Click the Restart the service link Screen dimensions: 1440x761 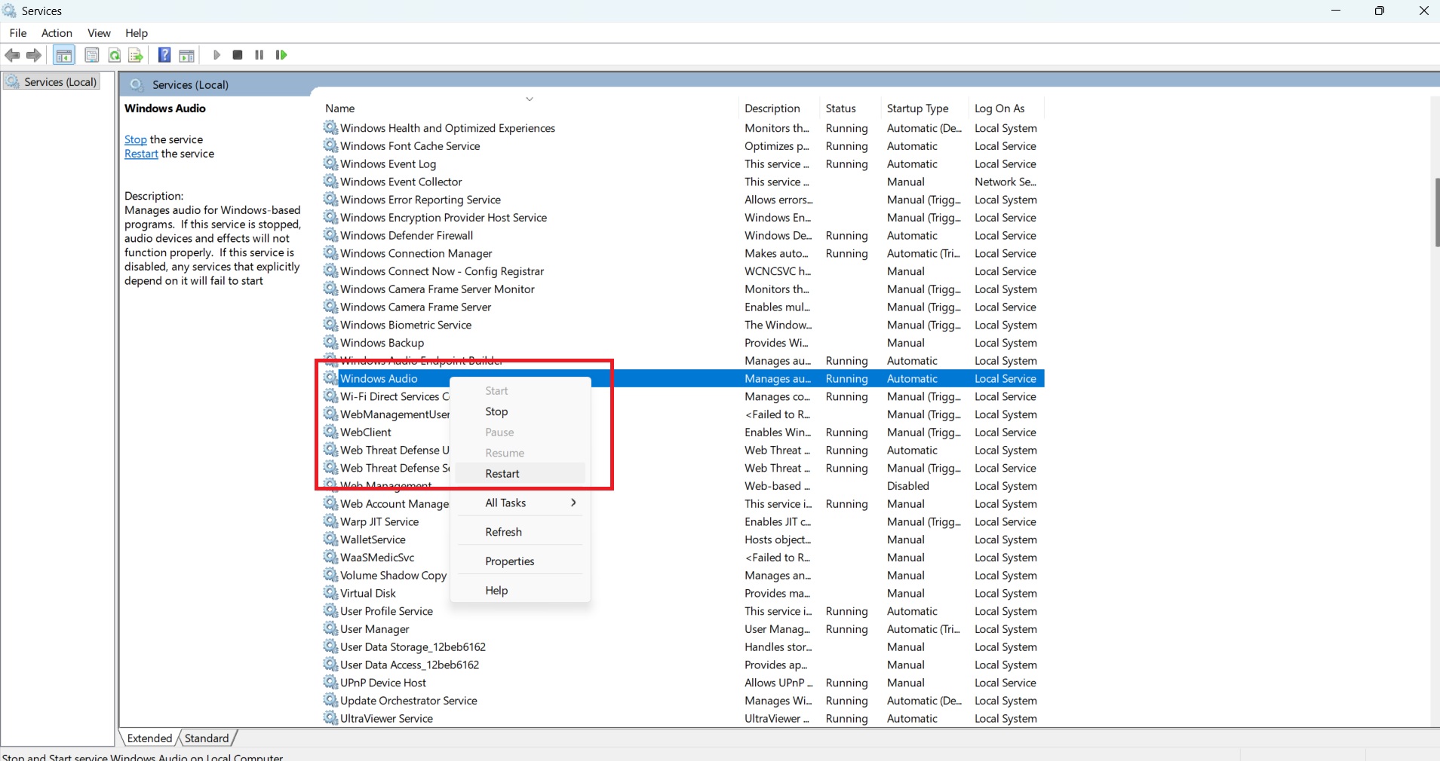coord(141,154)
